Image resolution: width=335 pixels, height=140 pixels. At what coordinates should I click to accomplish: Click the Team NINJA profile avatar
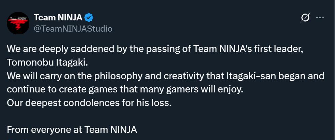click(18, 23)
